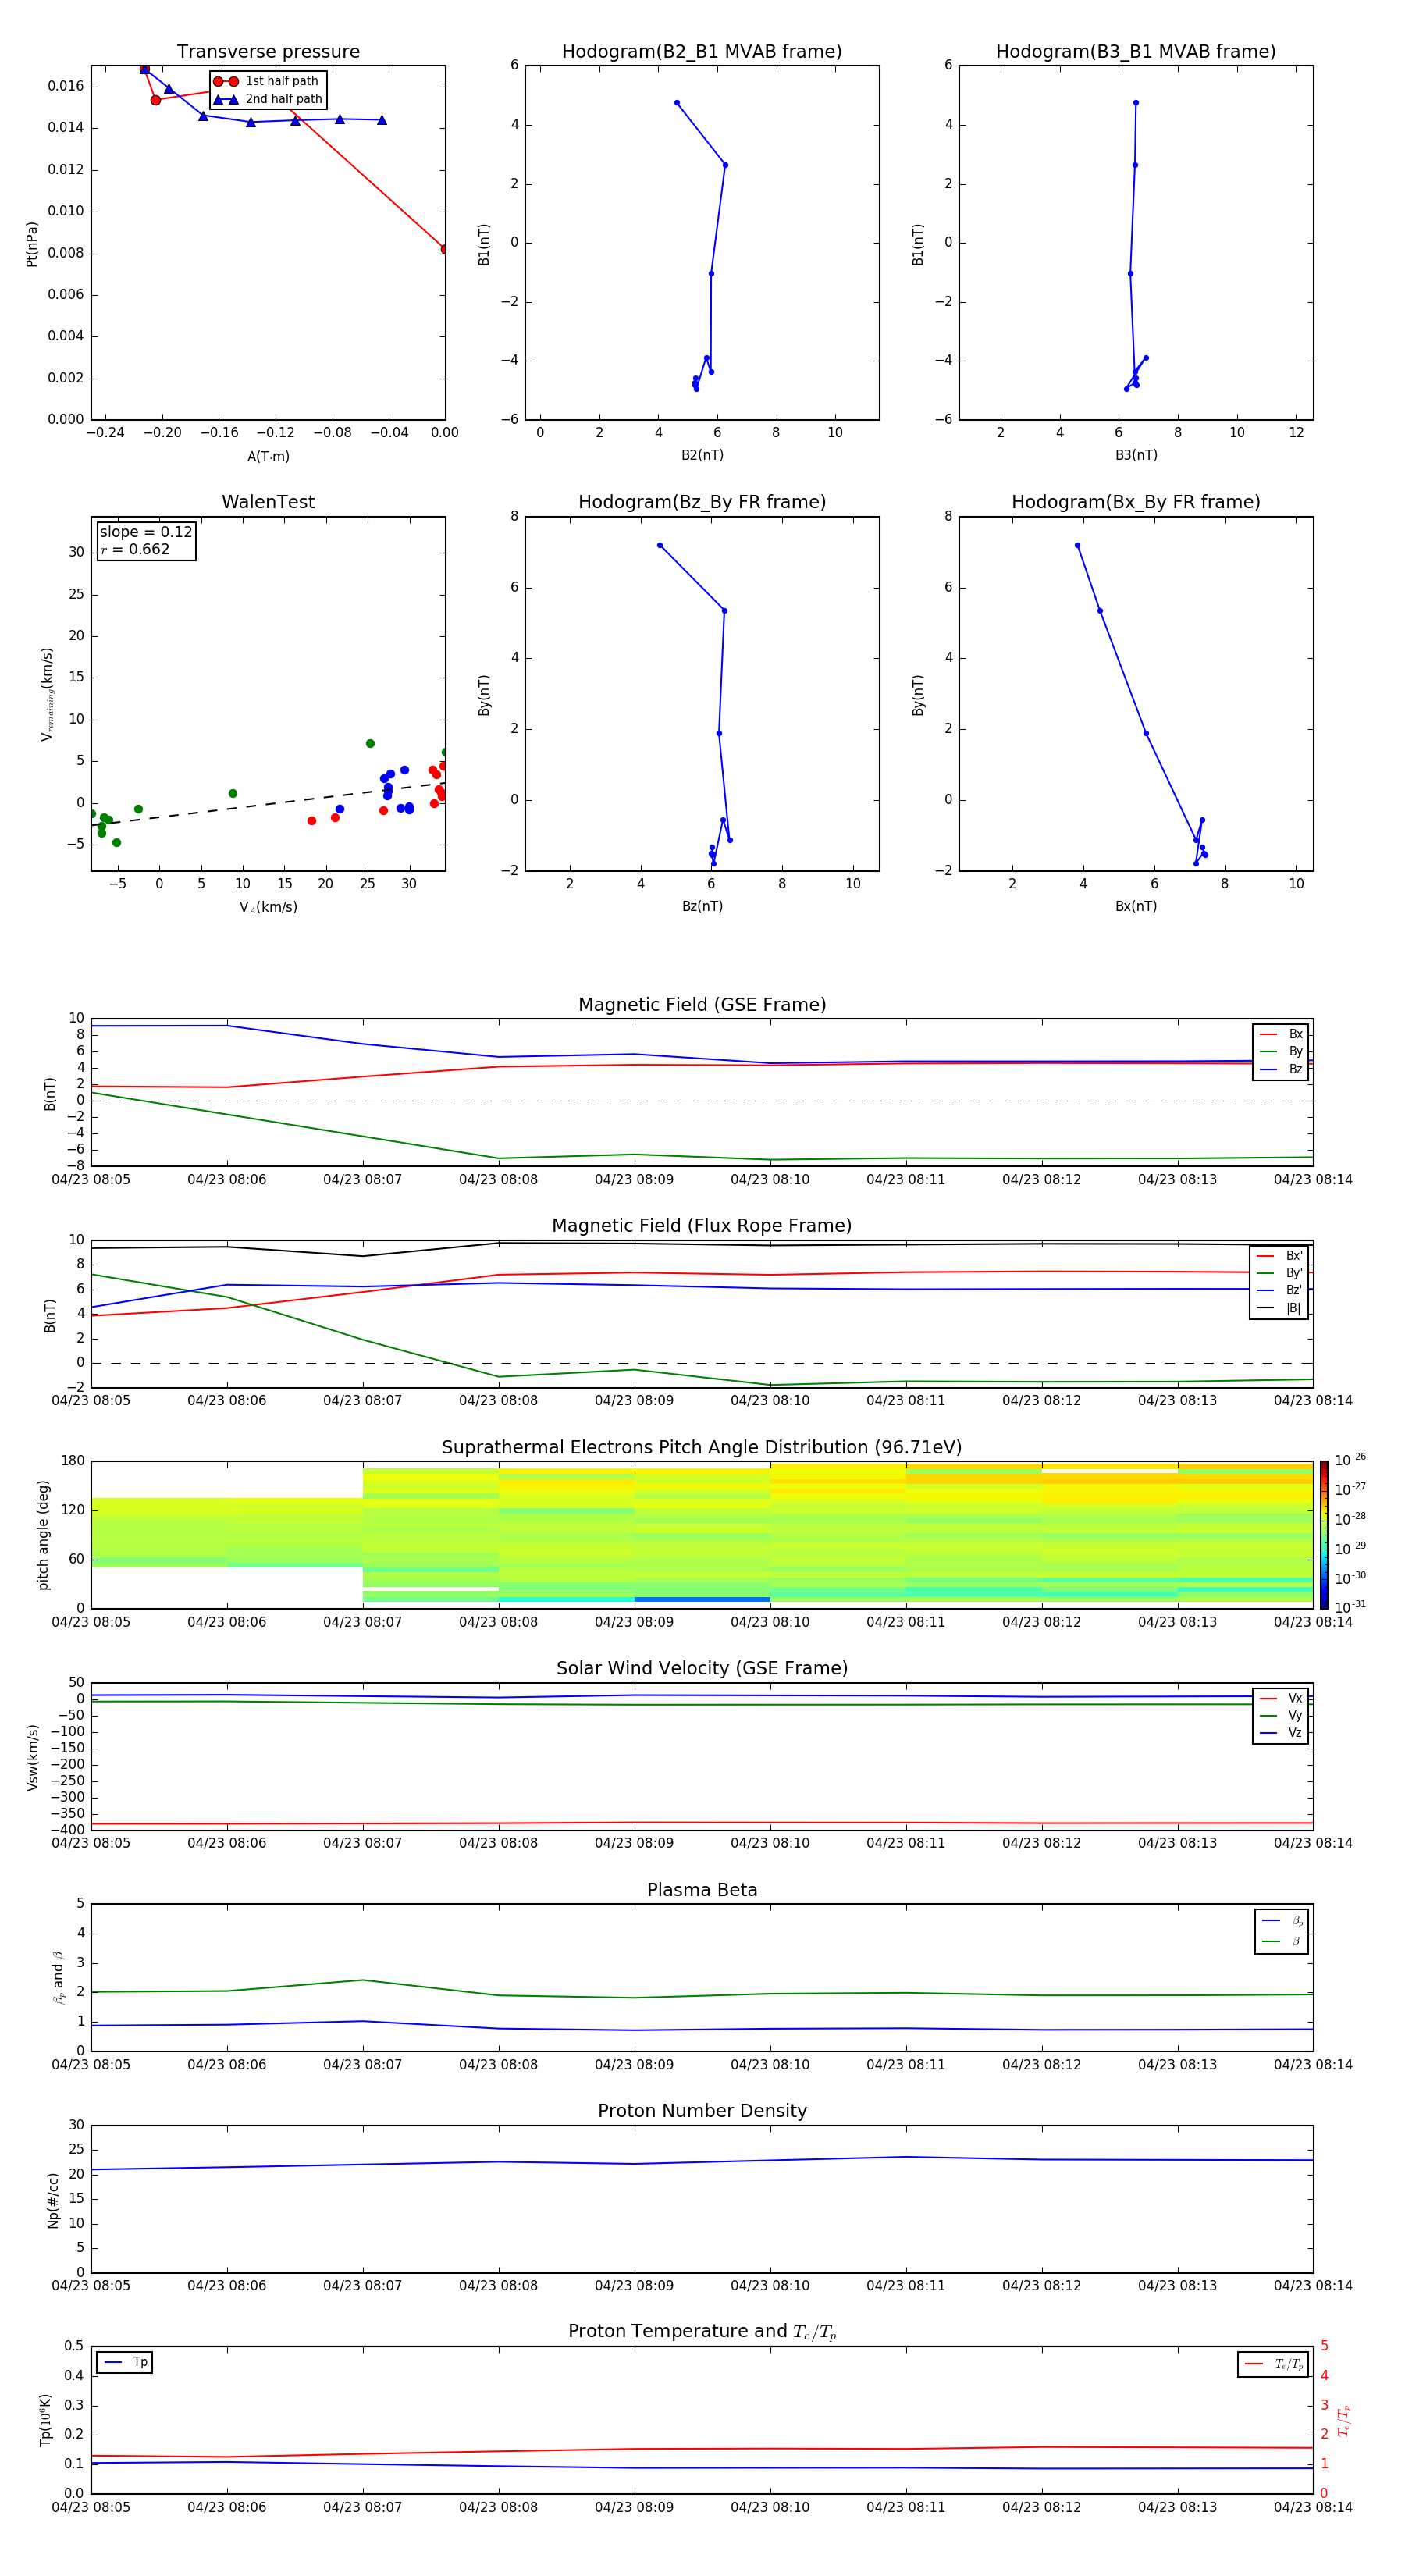The image size is (1405, 2576).
Task: Click the 'B3(nT)' x-axis label
Action: click(1136, 455)
